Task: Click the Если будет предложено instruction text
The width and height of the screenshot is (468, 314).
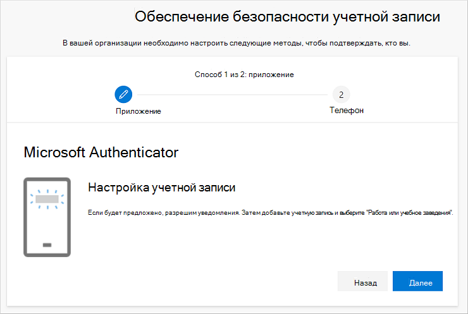Action: pos(271,213)
